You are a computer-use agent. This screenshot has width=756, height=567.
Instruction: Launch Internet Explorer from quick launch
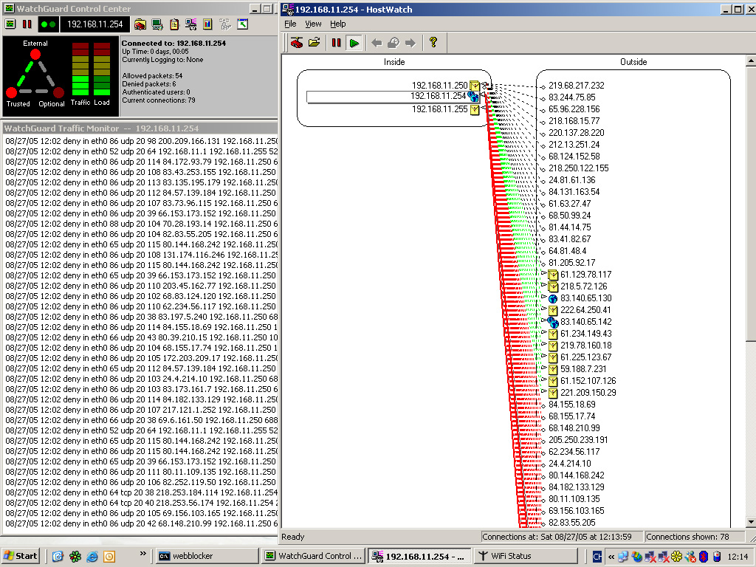[x=92, y=557]
